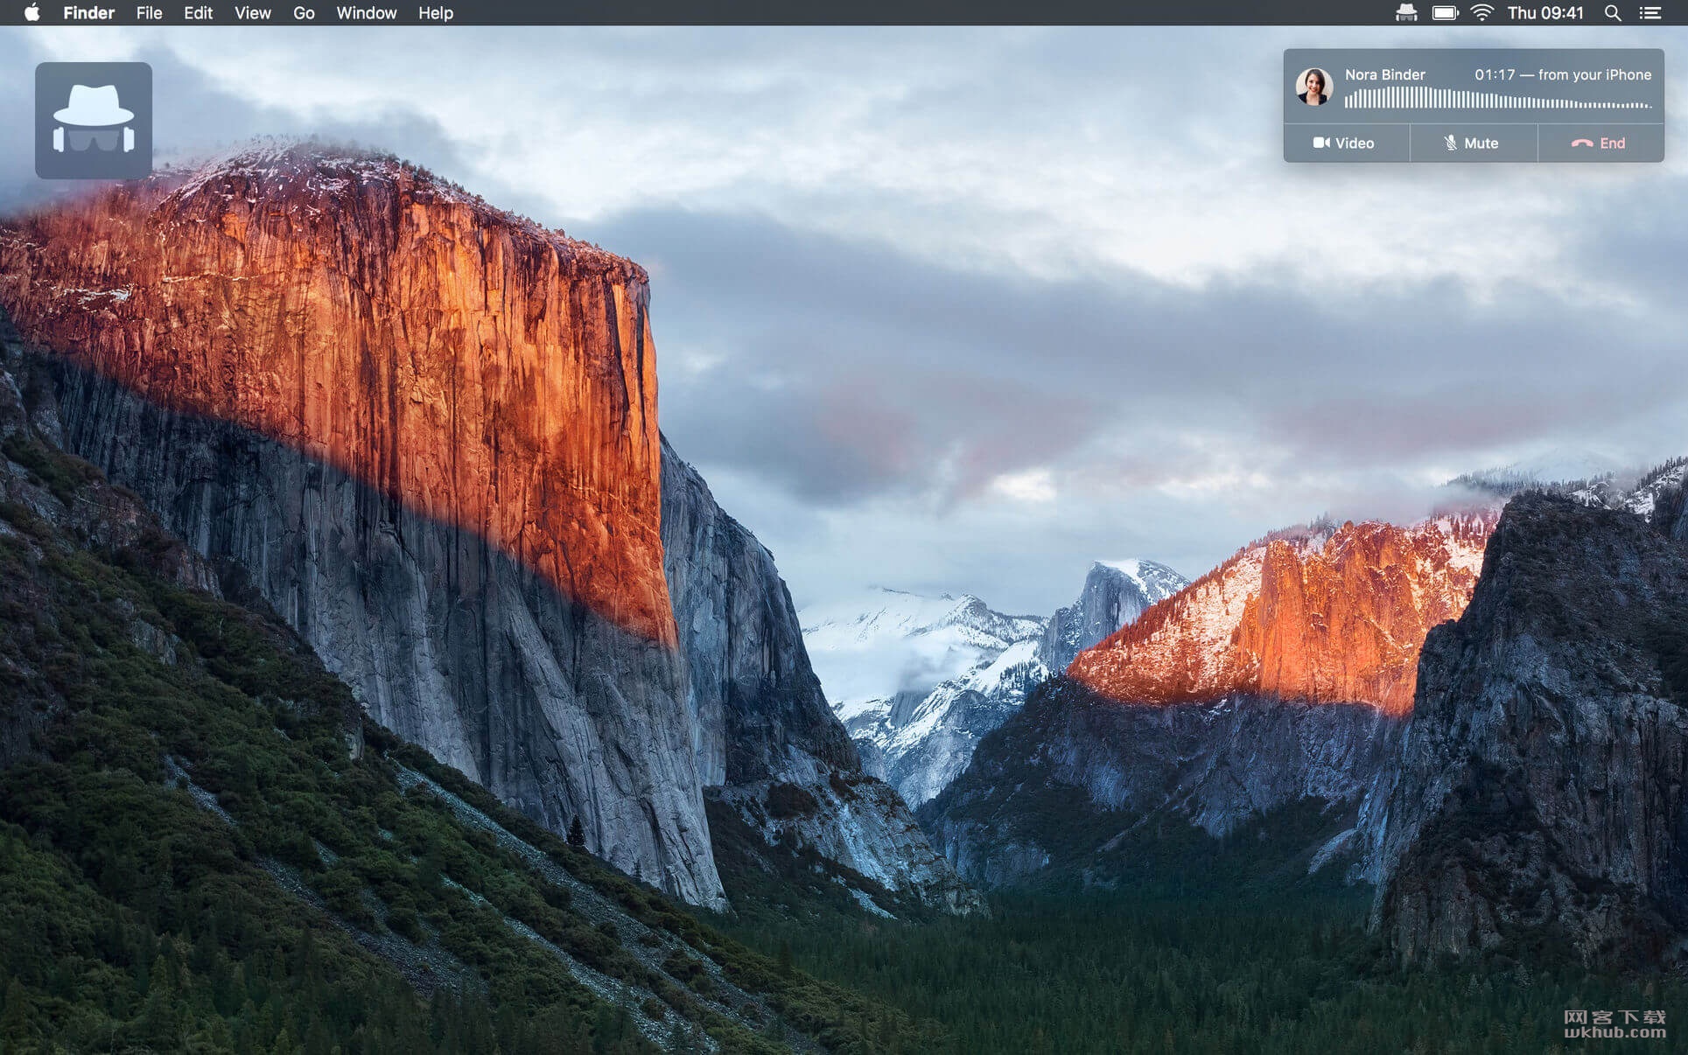Open the View menu
The height and width of the screenshot is (1055, 1688).
(252, 12)
